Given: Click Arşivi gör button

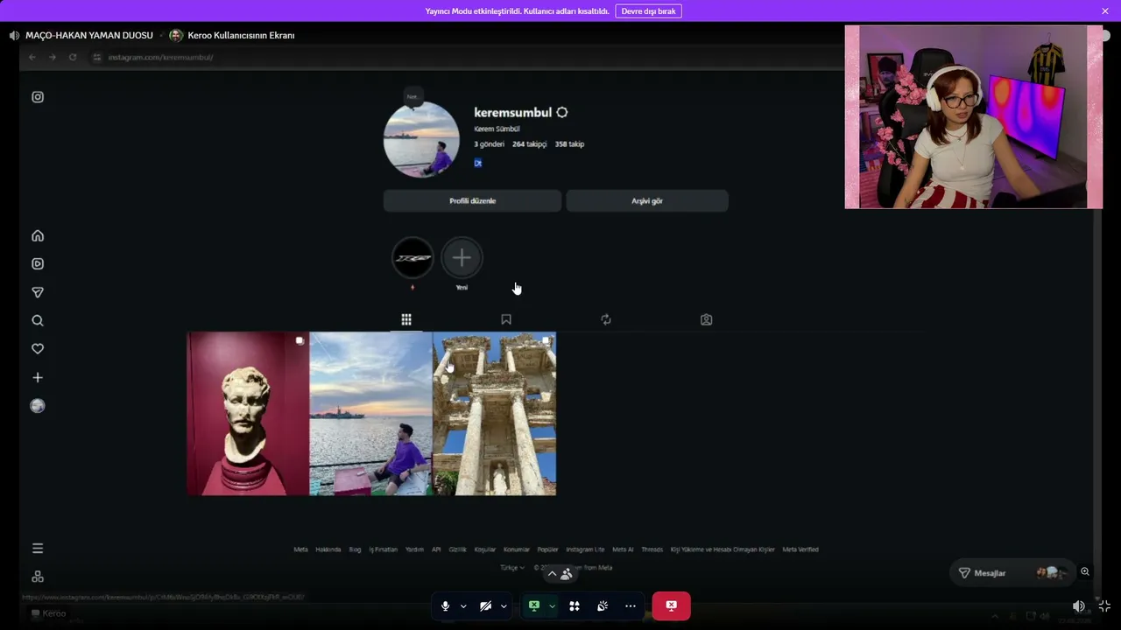Looking at the screenshot, I should [647, 201].
